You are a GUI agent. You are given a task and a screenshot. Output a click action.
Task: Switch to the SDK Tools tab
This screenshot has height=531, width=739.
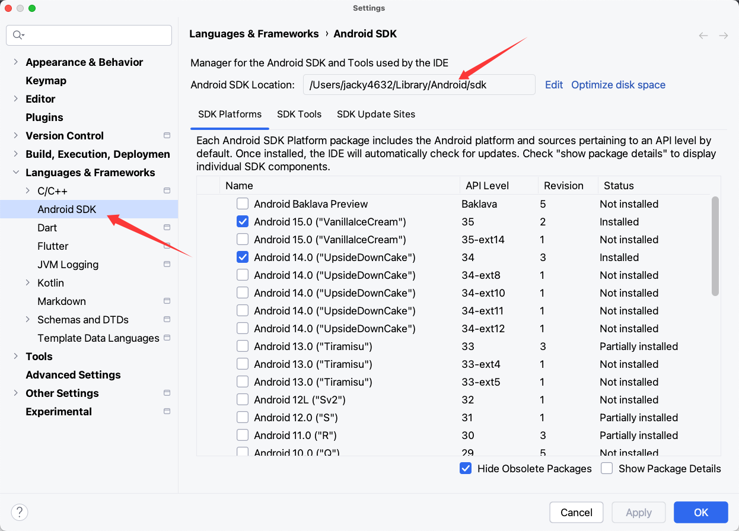[299, 115]
